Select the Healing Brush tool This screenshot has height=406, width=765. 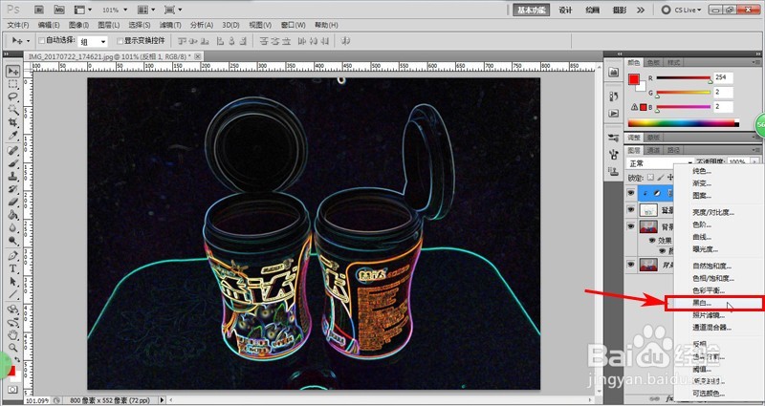point(12,151)
